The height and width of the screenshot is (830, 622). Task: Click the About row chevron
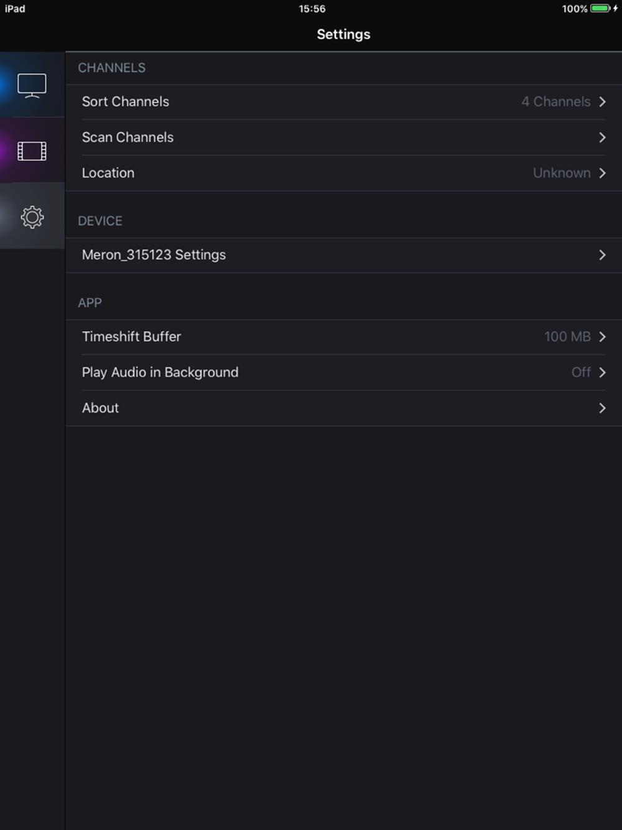pos(602,408)
